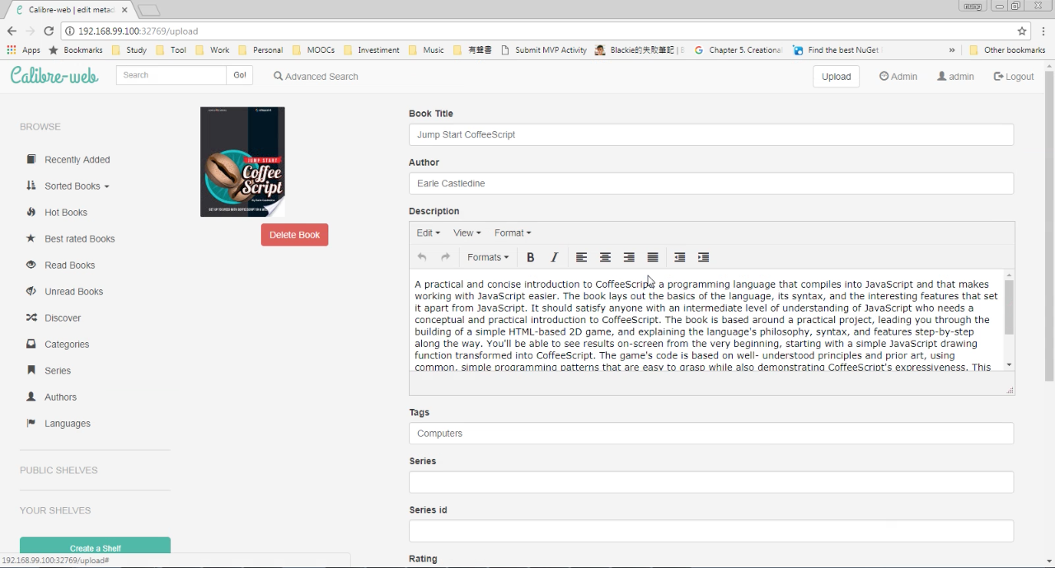Decrease indent in description editor
The image size is (1055, 568).
[x=679, y=257]
